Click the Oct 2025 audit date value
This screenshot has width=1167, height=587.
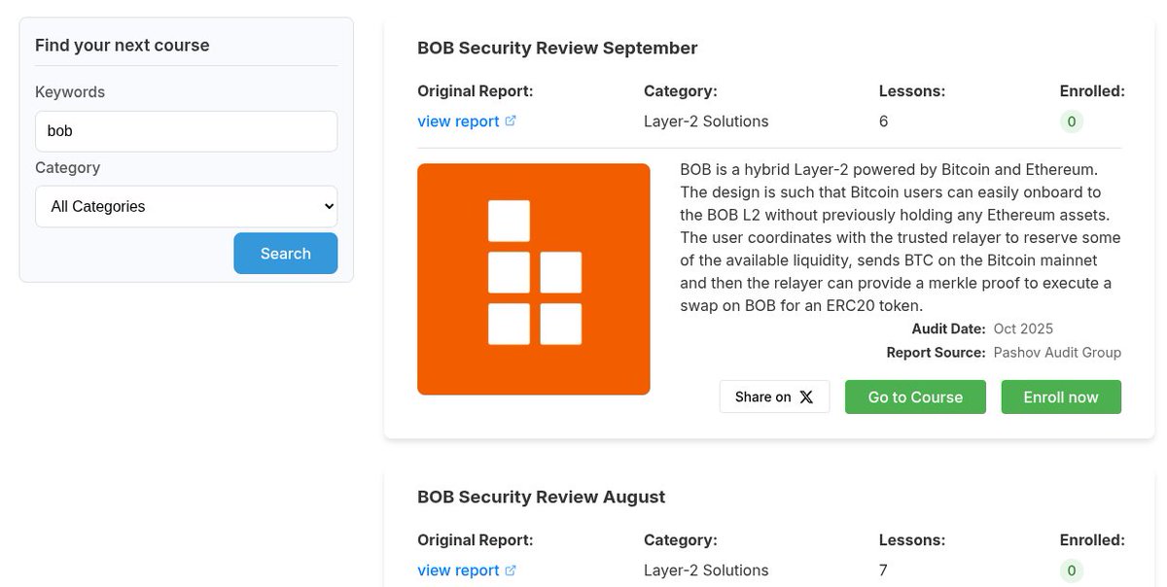(1023, 329)
